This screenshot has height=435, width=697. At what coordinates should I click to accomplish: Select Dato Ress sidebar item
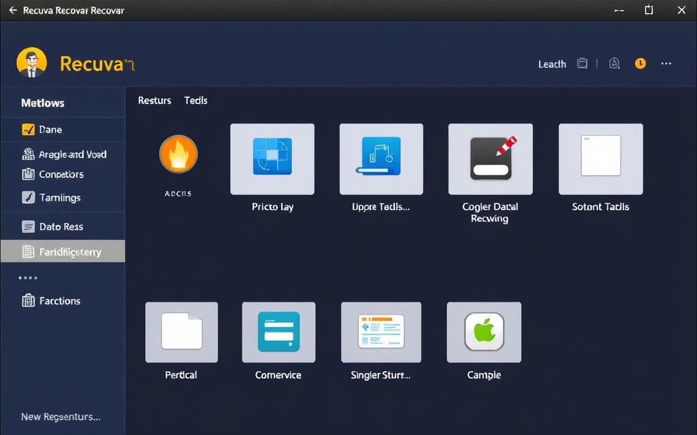pyautogui.click(x=63, y=227)
